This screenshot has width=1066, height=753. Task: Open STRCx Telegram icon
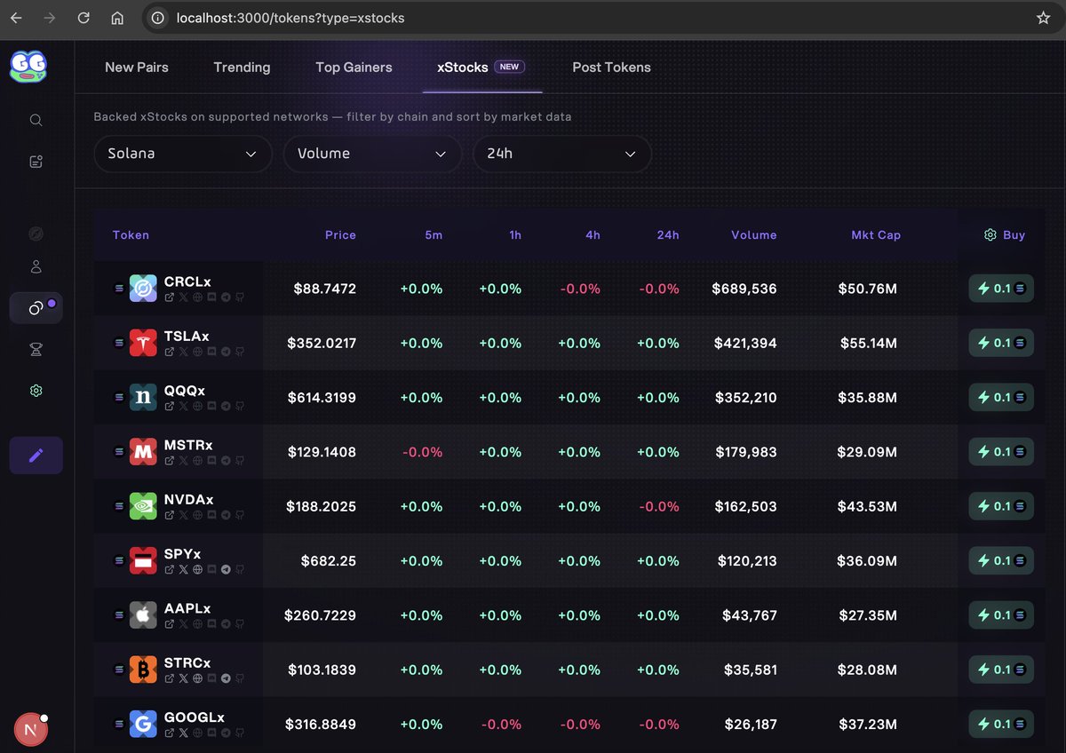[226, 678]
